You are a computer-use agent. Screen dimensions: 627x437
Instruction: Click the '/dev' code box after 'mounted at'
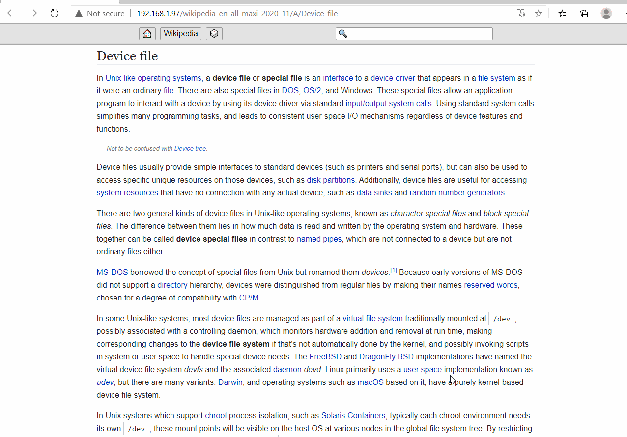tap(502, 319)
